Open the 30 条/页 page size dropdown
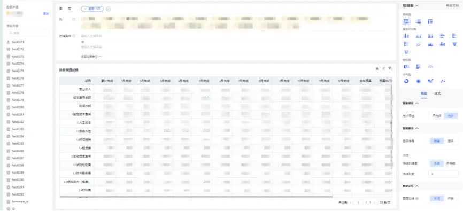 (385, 202)
